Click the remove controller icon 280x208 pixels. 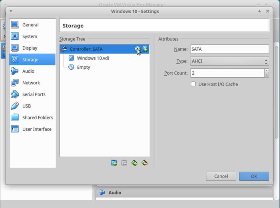144,163
